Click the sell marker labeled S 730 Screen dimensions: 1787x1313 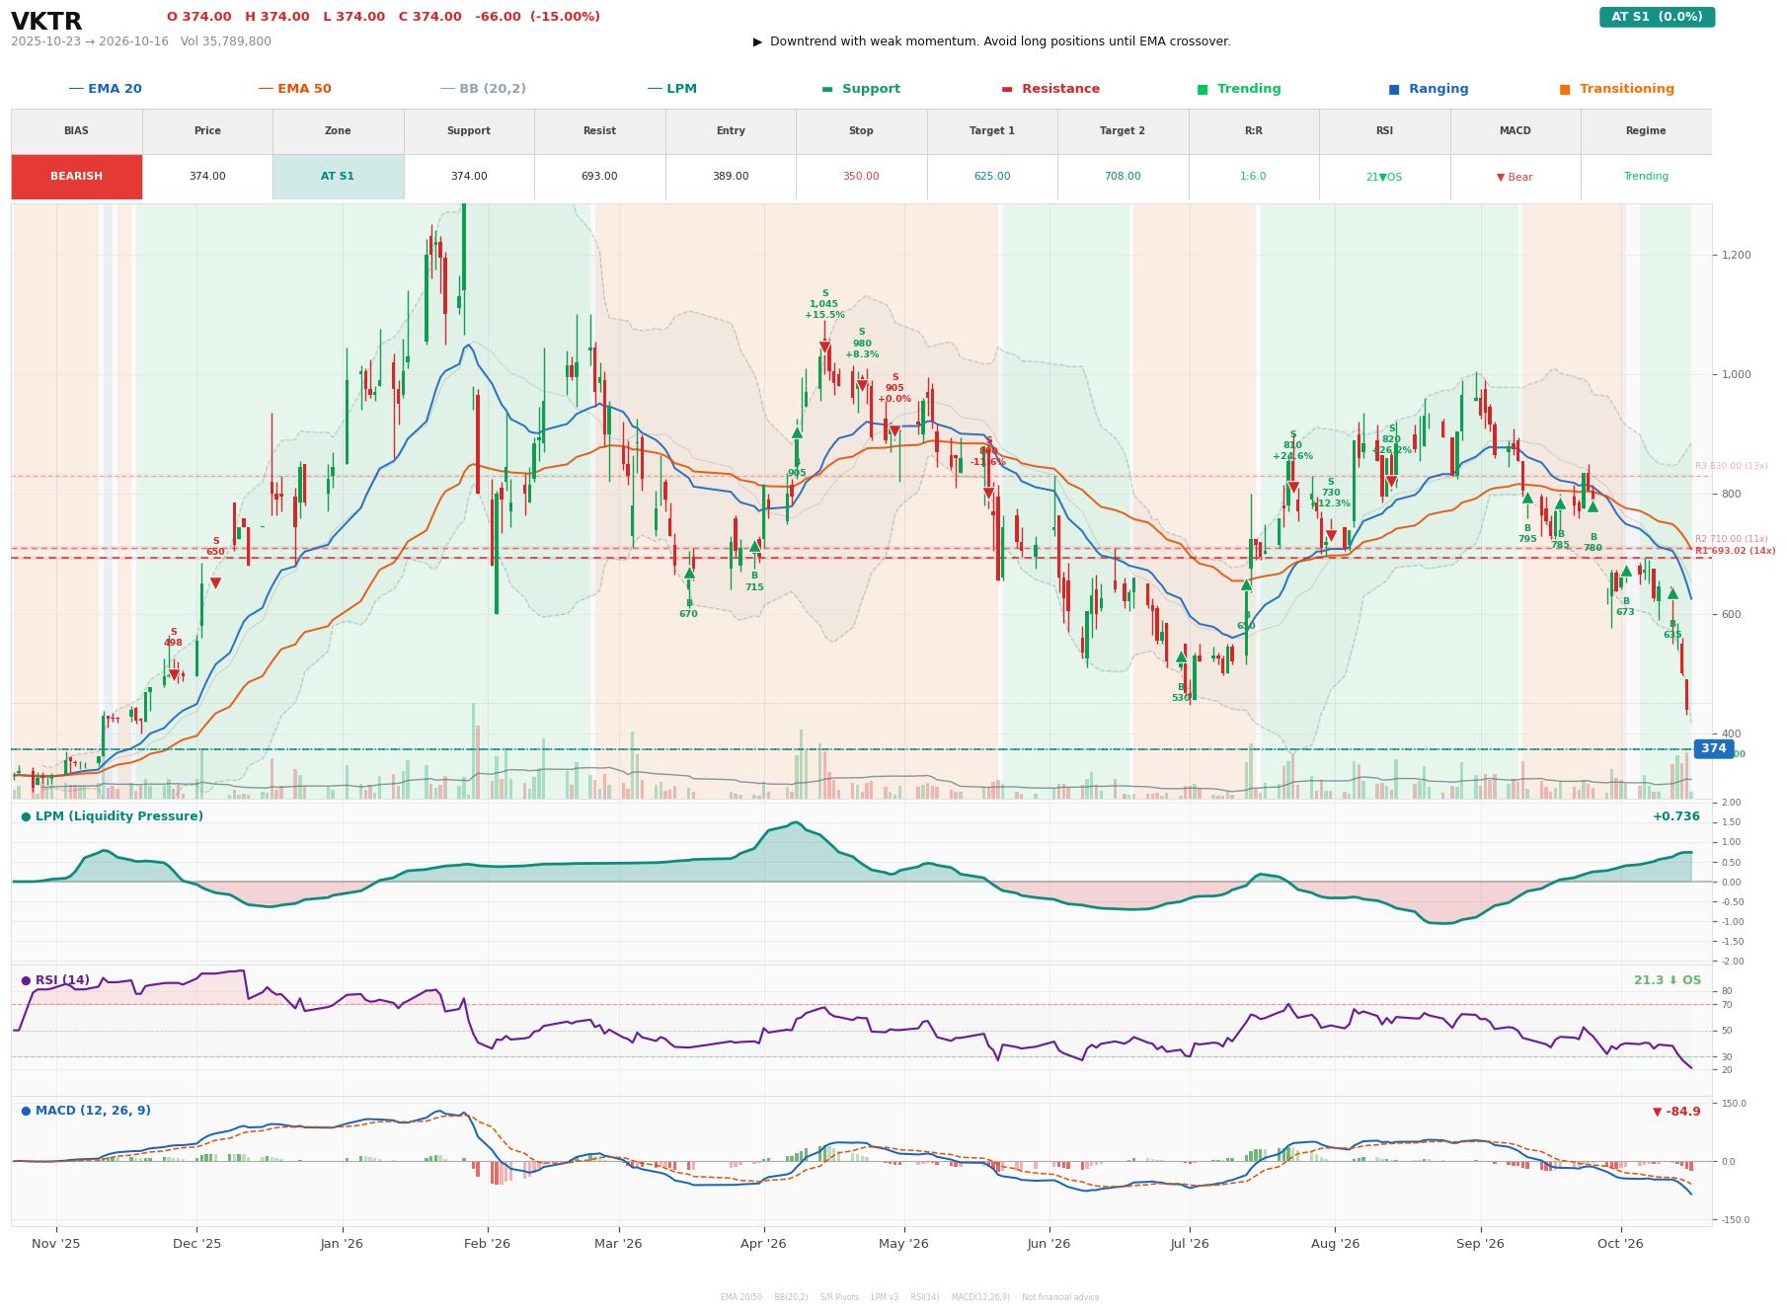(1331, 536)
